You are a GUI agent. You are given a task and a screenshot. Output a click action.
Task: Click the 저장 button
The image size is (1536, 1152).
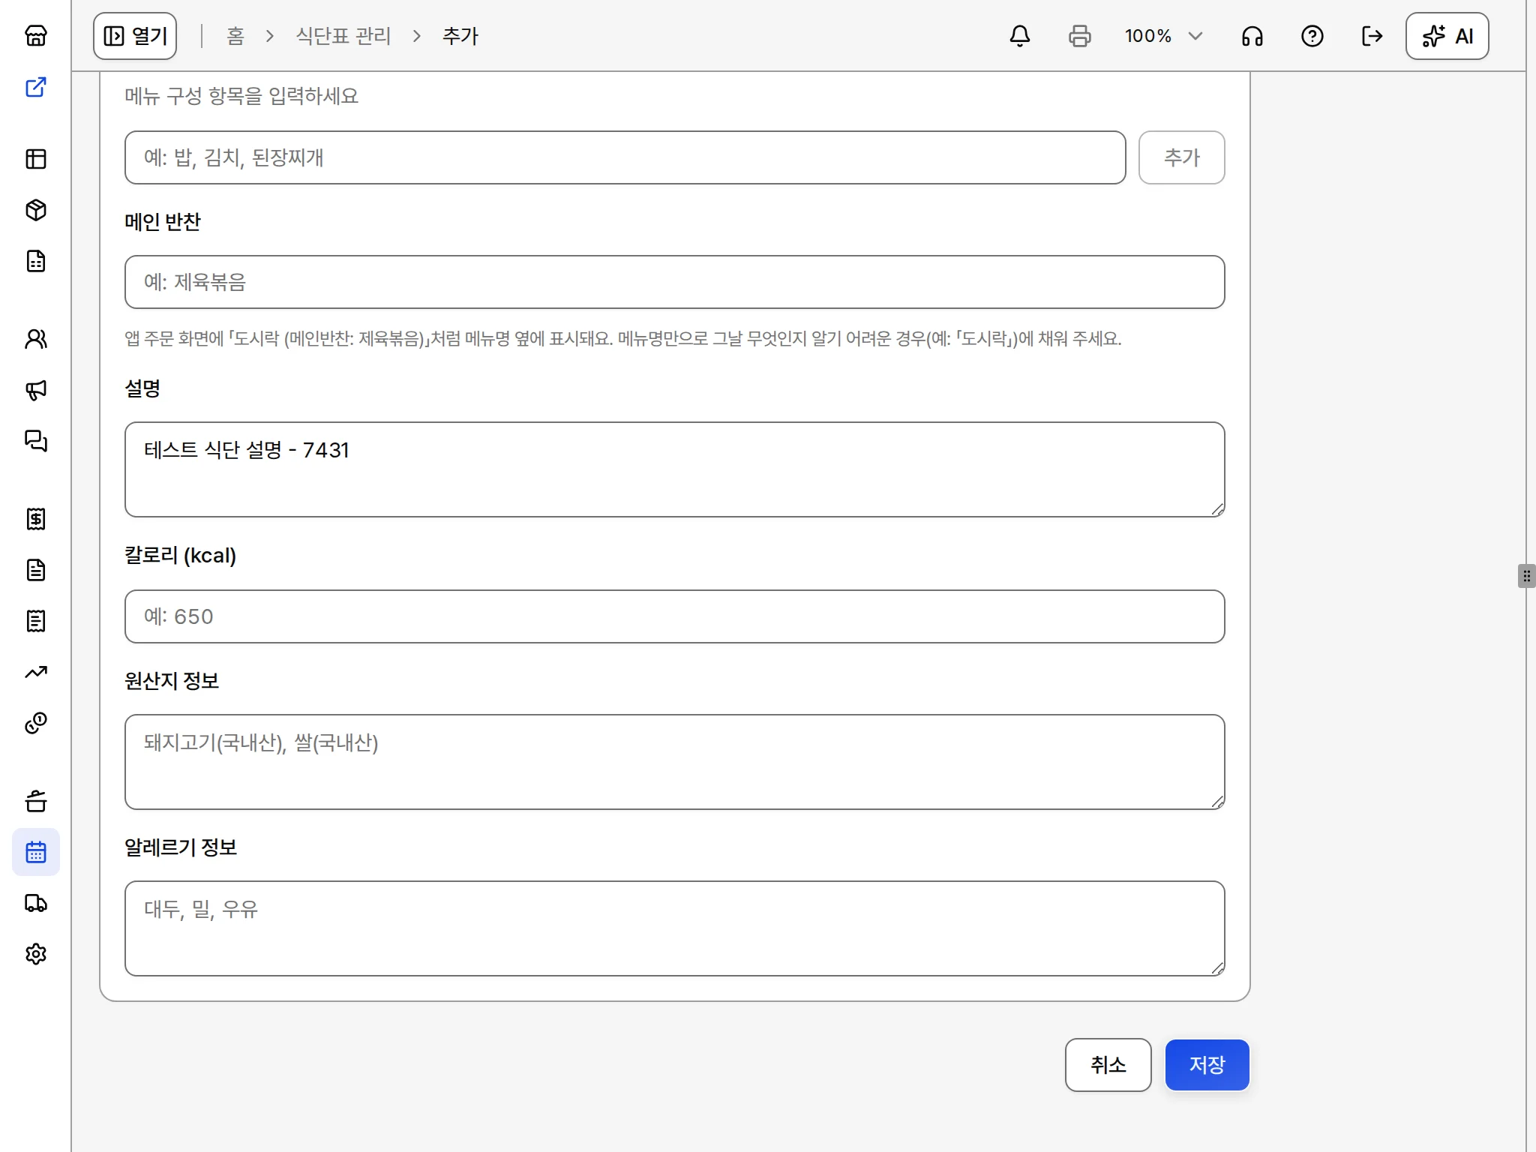coord(1207,1065)
